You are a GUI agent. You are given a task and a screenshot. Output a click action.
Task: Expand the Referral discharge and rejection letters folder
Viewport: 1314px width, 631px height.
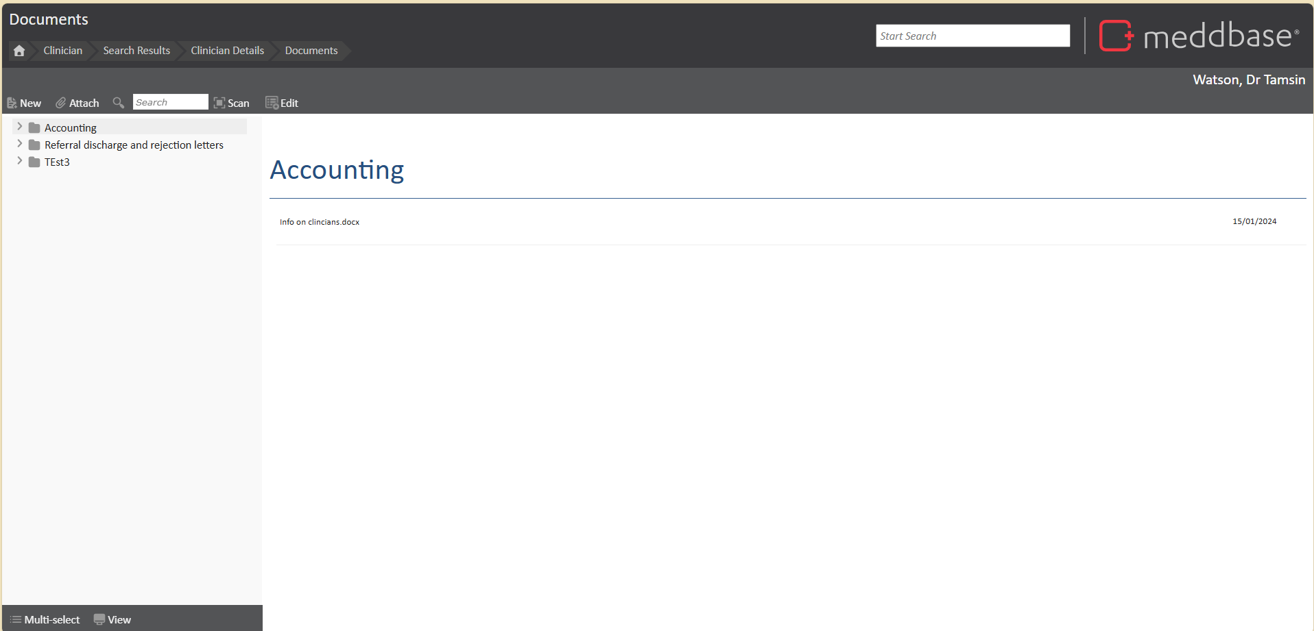point(19,144)
